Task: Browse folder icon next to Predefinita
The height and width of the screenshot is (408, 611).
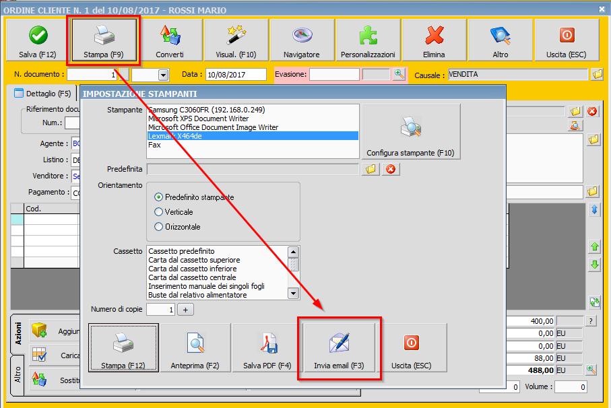Action: click(371, 169)
